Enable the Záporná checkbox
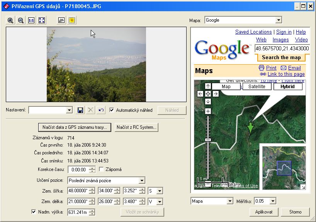Screen dimensions: 316x222 102,169
